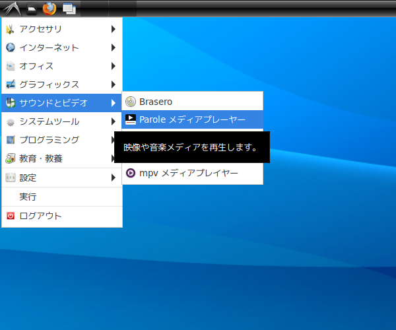The height and width of the screenshot is (330, 396).
Task: Click the preferences icon beside 設定
Action: [11, 178]
